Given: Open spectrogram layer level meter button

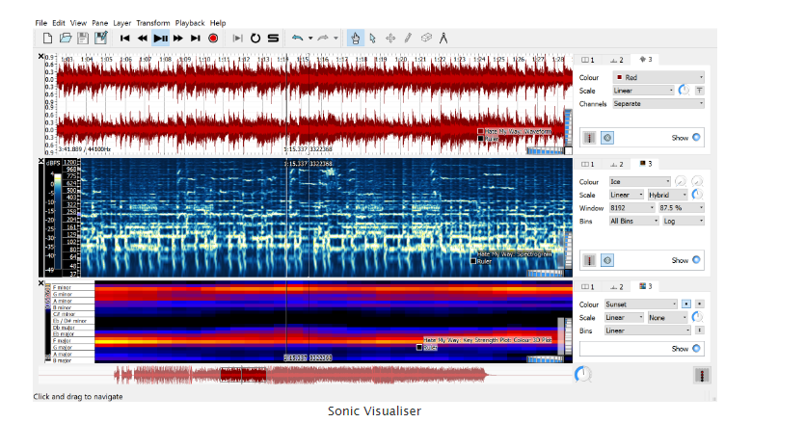Looking at the screenshot, I should 589,260.
